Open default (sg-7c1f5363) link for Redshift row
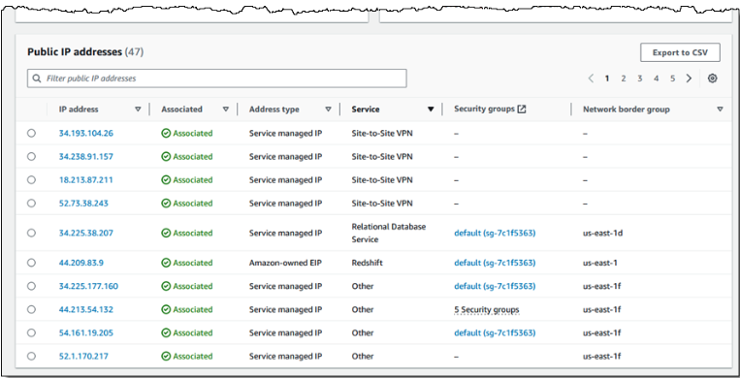The image size is (740, 378). coord(495,263)
